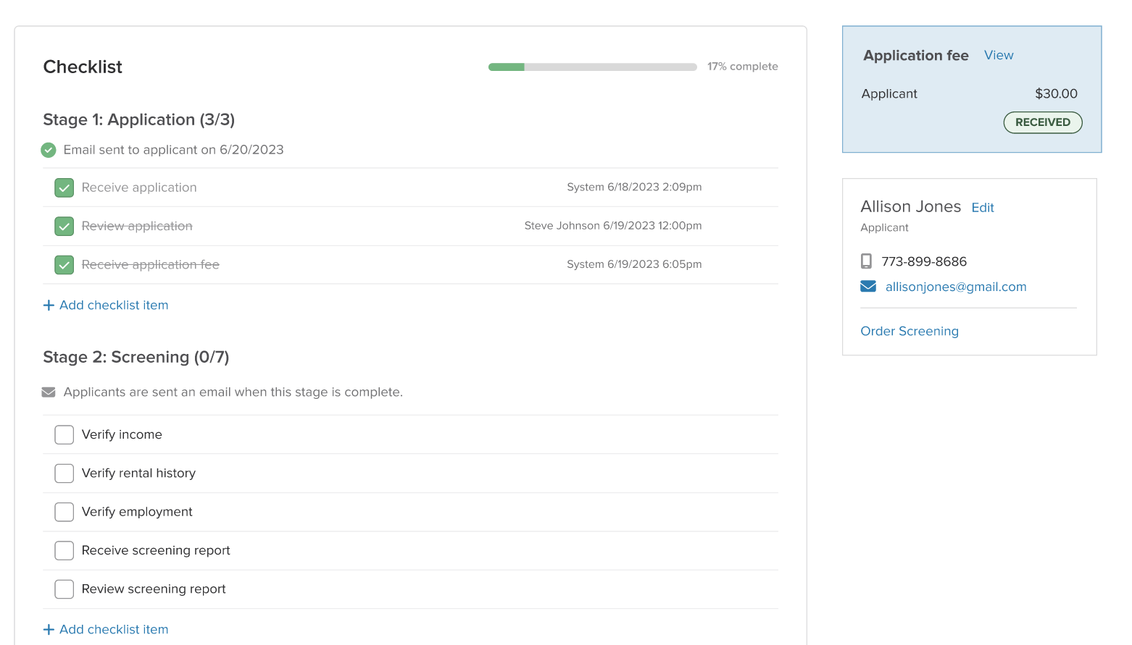Email allisonjones@gmail.com via its link
Viewport: 1132px width, 645px height.
[x=956, y=286]
